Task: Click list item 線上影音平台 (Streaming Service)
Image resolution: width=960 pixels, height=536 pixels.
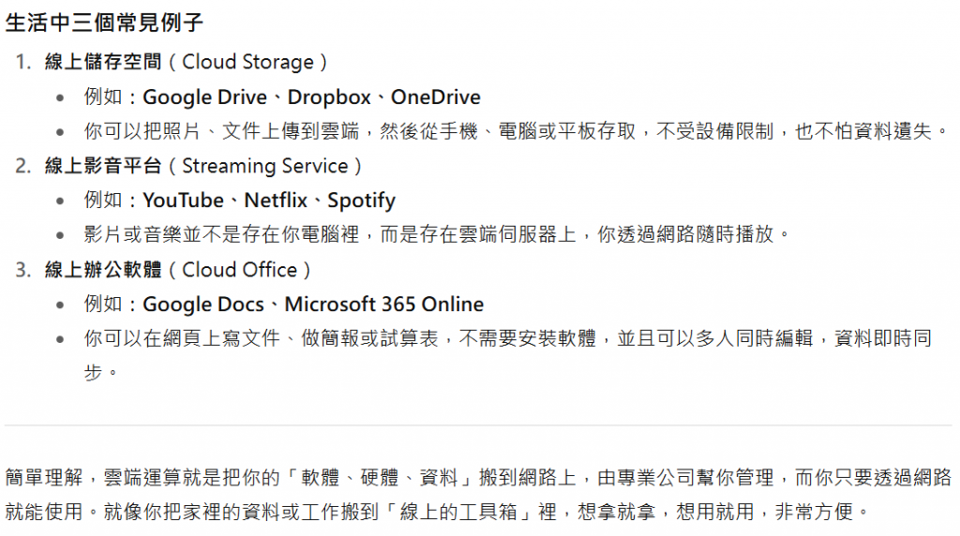Action: 202,166
